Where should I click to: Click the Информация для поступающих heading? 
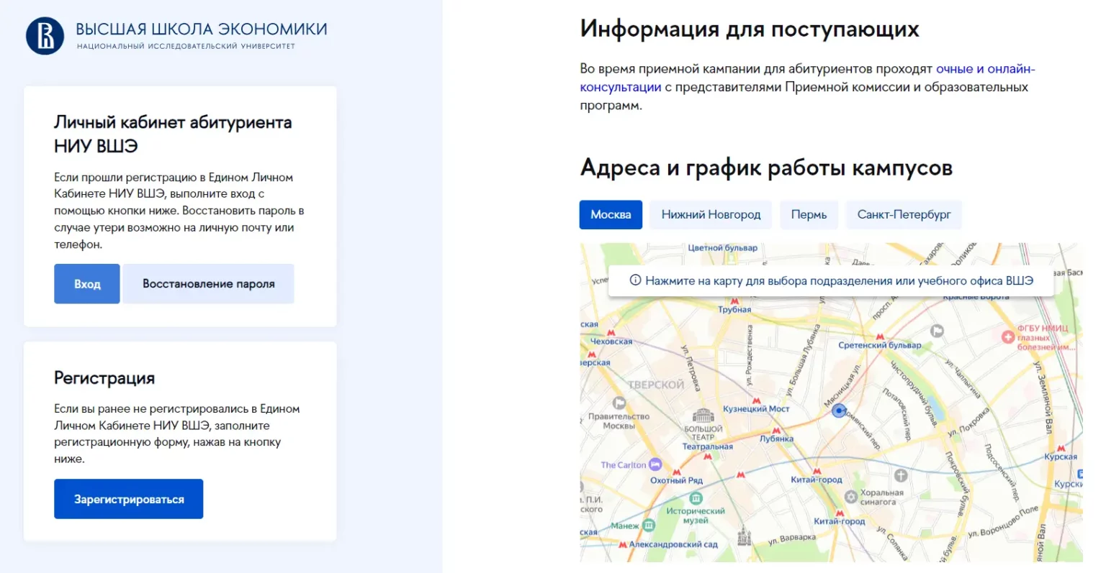(x=750, y=29)
